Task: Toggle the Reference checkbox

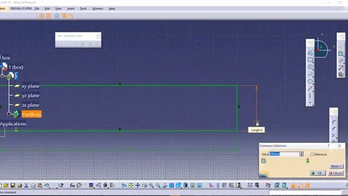Action: coord(312,154)
